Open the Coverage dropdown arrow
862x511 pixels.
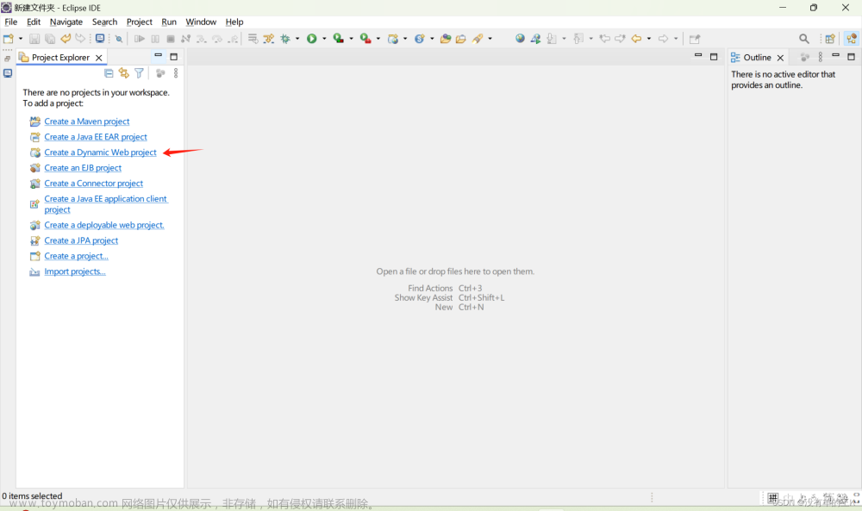click(352, 39)
